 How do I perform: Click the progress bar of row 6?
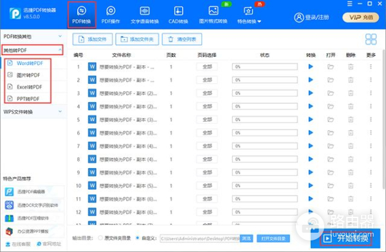[x=264, y=133]
